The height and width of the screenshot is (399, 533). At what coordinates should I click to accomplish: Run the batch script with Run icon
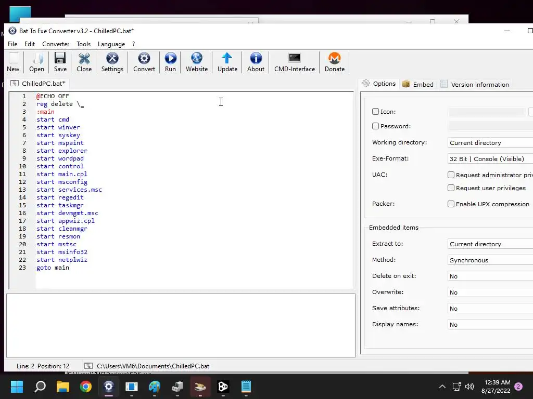tap(170, 62)
